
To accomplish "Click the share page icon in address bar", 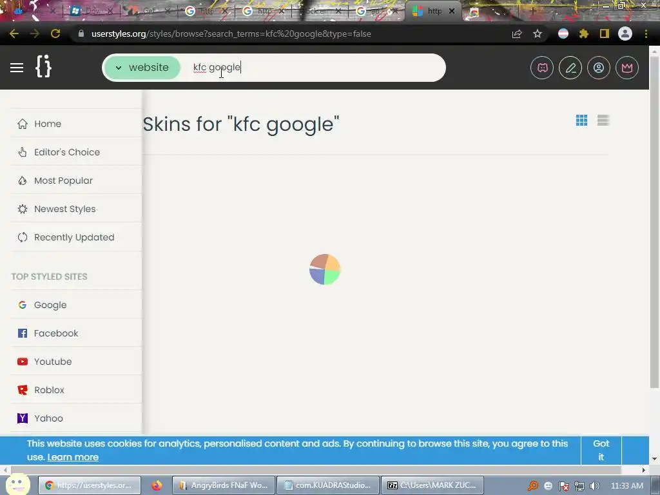I will pyautogui.click(x=517, y=34).
